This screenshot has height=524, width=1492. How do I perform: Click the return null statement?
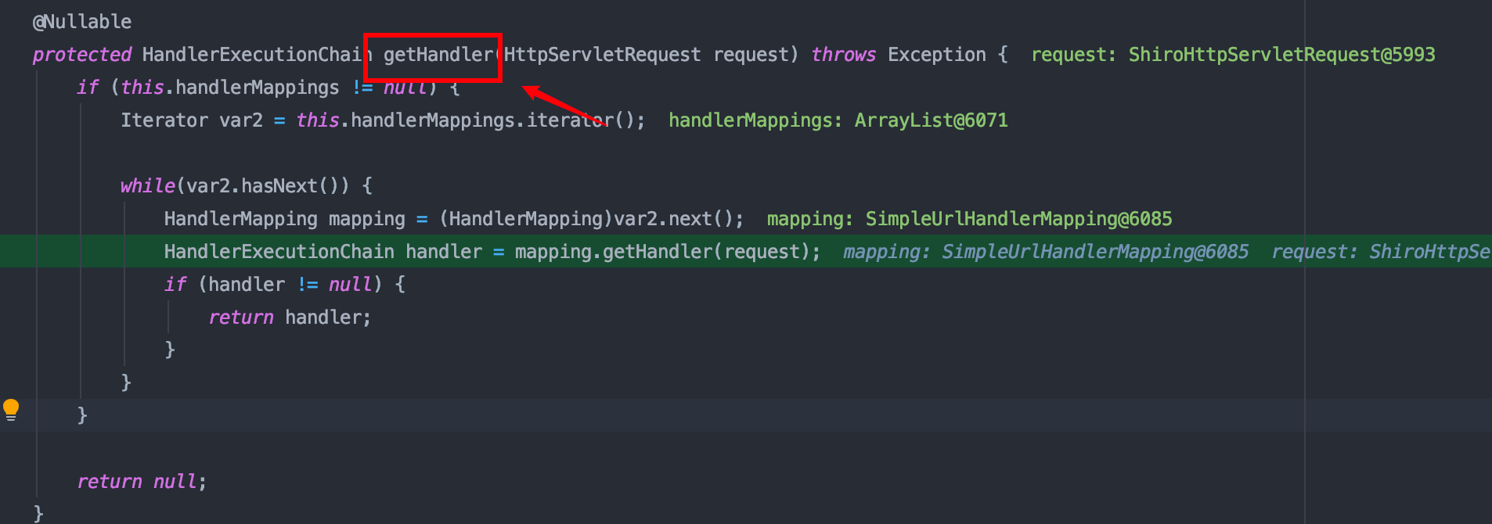pos(141,482)
